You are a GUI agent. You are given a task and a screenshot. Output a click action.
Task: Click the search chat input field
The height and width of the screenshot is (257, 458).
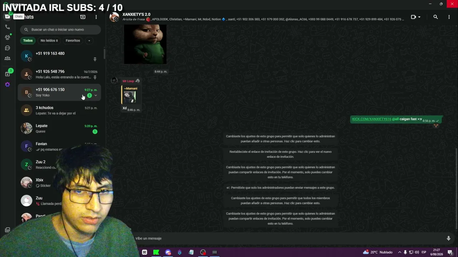(x=60, y=30)
